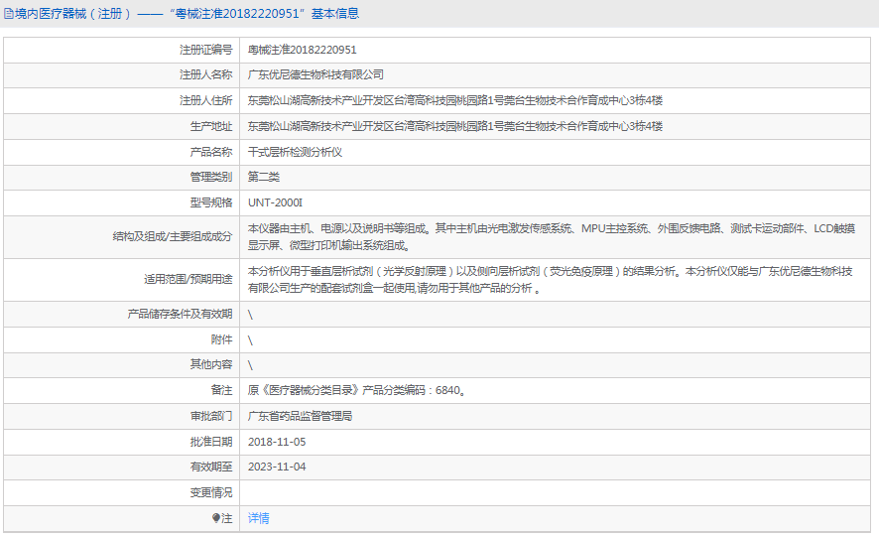Click the 其他内容 label
The width and height of the screenshot is (879, 536).
210,364
